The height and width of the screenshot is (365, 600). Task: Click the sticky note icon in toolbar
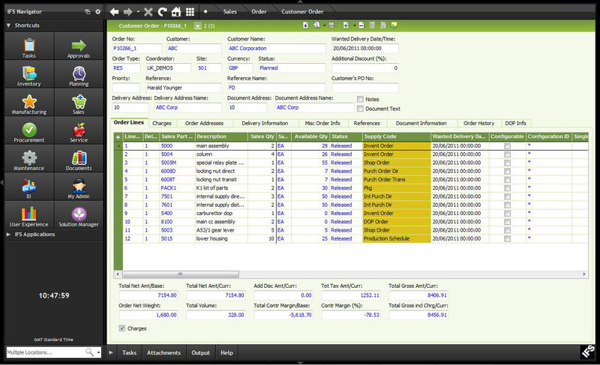(394, 25)
